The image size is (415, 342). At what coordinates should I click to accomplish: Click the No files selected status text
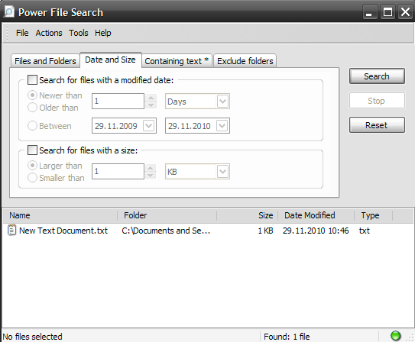tap(32, 337)
